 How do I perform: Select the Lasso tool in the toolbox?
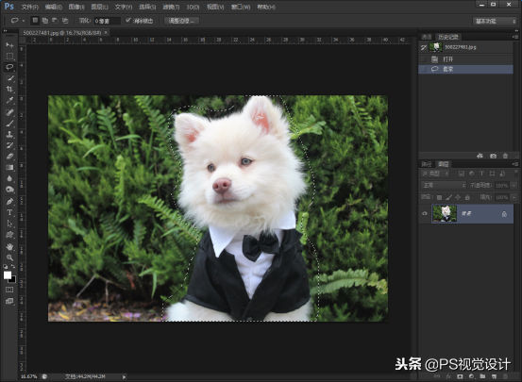coord(9,67)
